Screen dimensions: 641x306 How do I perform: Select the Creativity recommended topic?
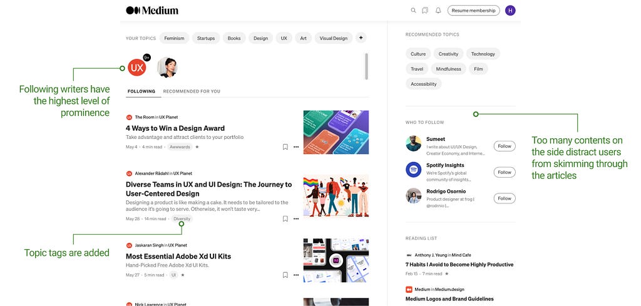coord(448,54)
